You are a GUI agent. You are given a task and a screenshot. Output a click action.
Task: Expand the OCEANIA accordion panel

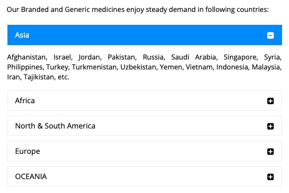(x=144, y=177)
